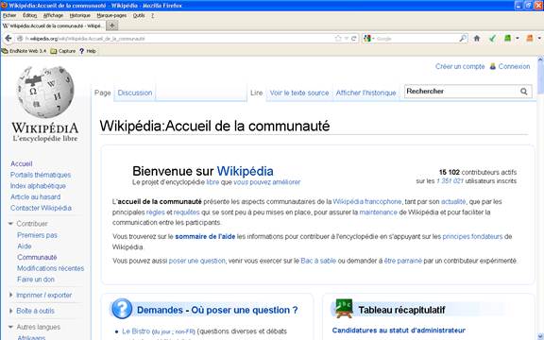This screenshot has height=340, width=544.
Task: Open the Affichage menu
Action: coord(53,15)
